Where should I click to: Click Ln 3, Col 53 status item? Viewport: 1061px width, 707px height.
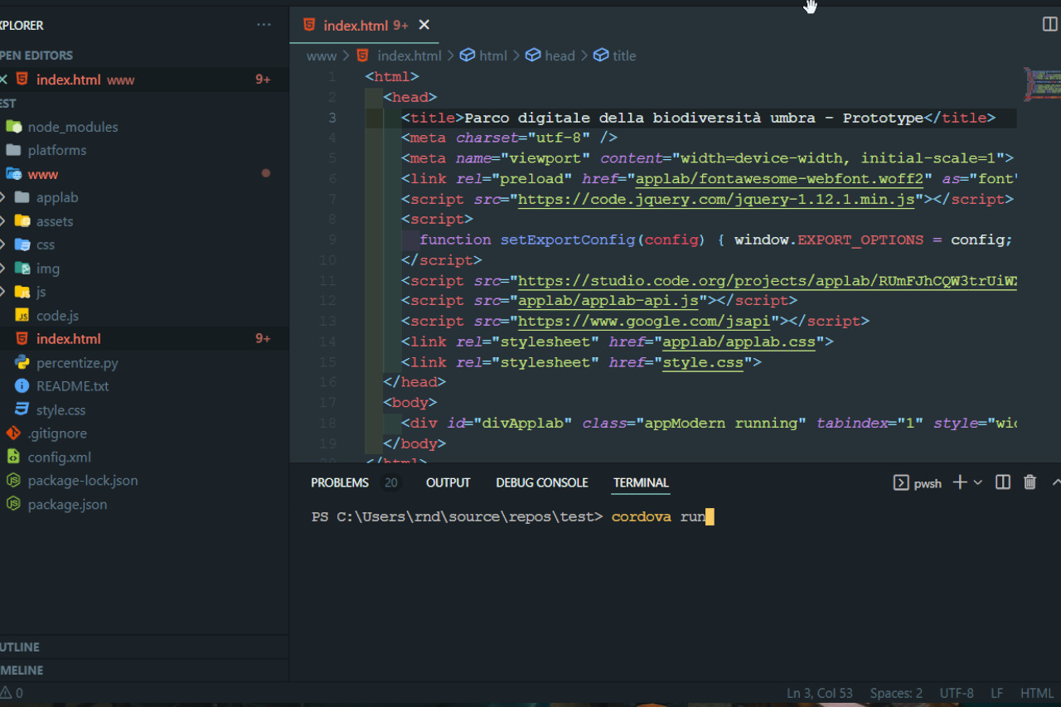[x=820, y=693]
